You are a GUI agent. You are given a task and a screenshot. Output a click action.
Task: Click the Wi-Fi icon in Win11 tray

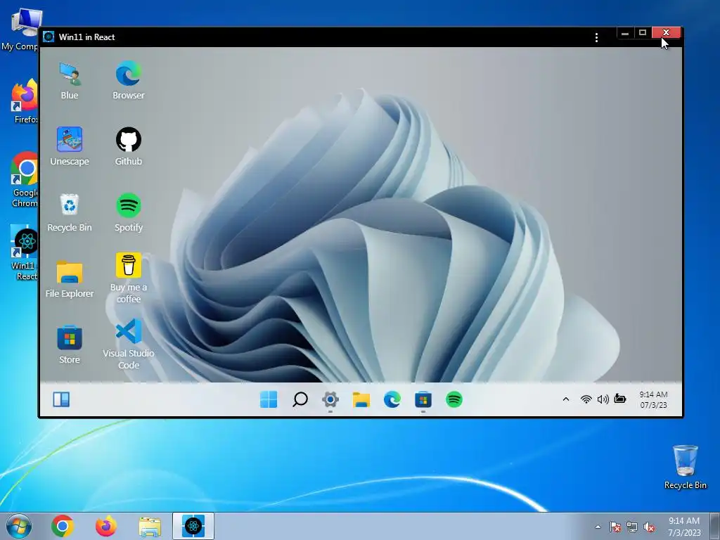(x=586, y=399)
